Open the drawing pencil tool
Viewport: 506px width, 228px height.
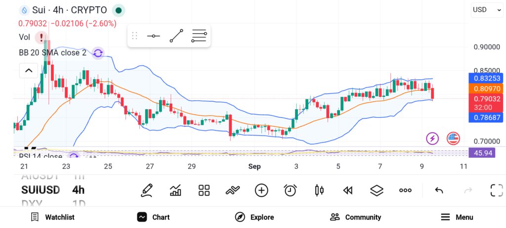(146, 190)
